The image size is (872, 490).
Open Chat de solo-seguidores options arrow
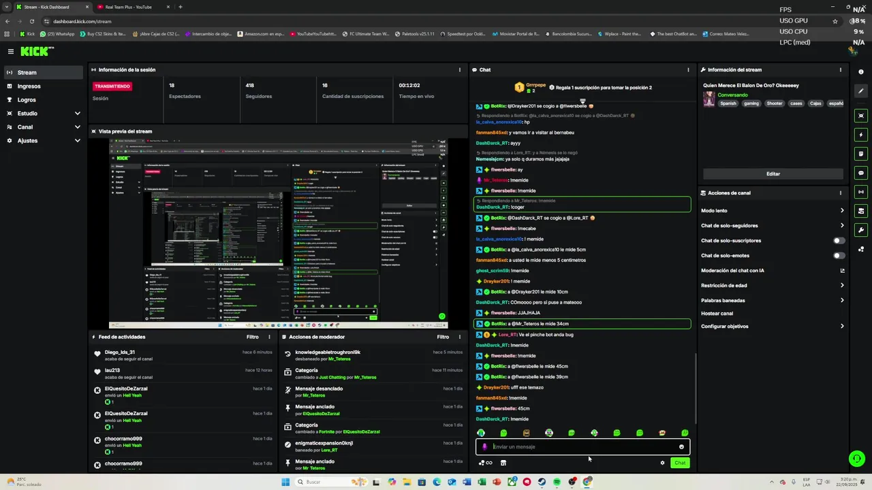click(842, 225)
